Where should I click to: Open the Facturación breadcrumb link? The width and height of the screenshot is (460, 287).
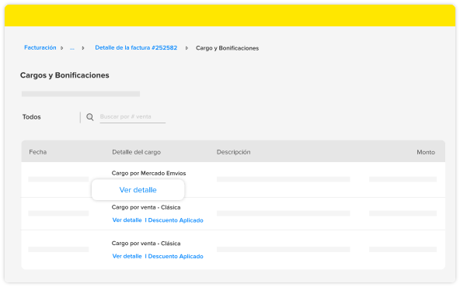click(x=40, y=47)
